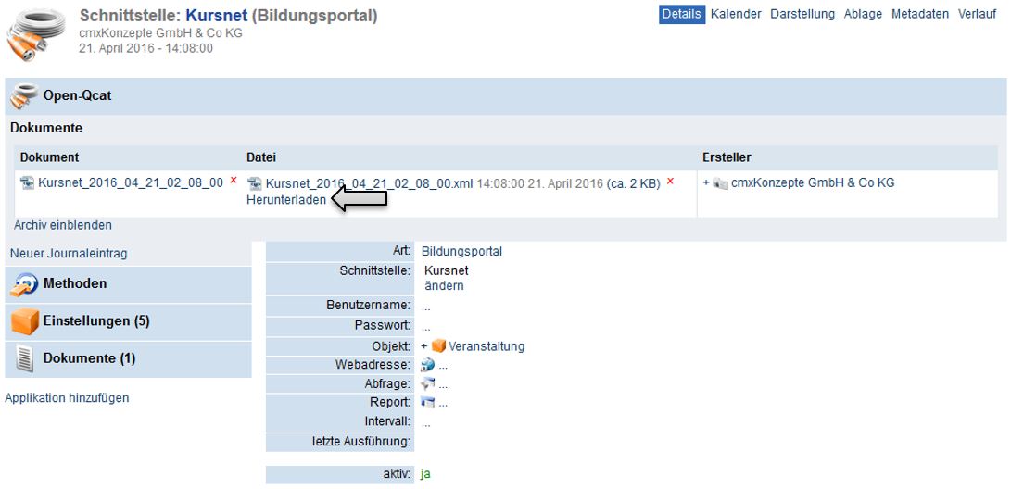Screen dimensions: 1011x489
Task: Expand the plus before cmxKonzepte creator
Action: pyautogui.click(x=706, y=183)
